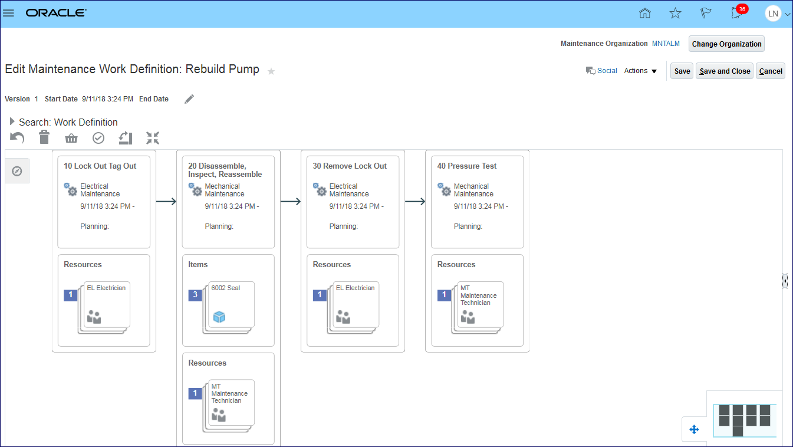Click people icon on operation 20 technician
793x447 pixels.
pos(219,415)
